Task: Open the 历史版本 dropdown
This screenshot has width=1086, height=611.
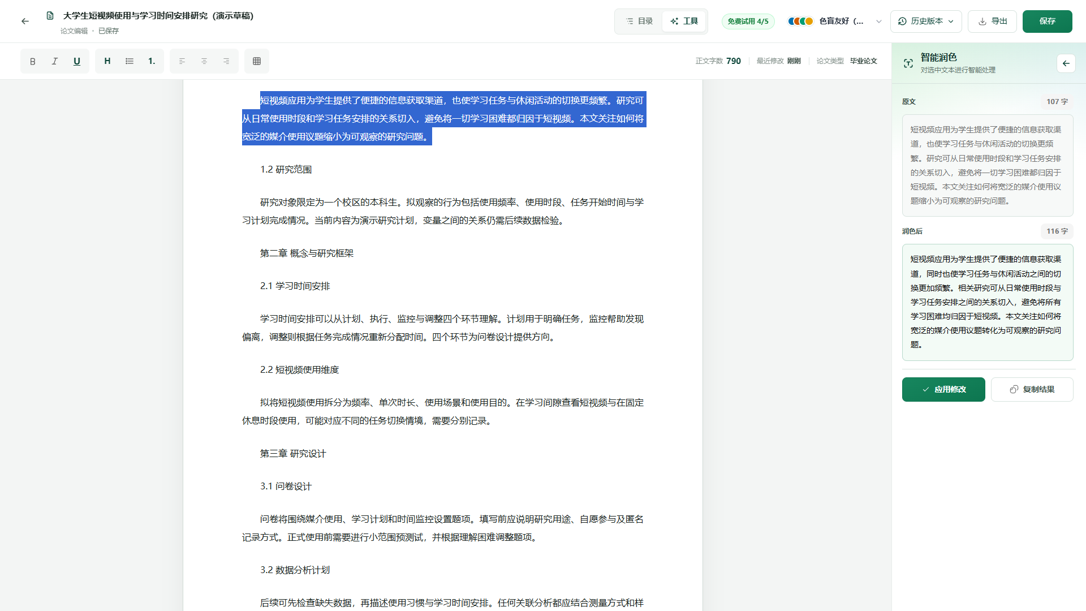Action: tap(926, 21)
